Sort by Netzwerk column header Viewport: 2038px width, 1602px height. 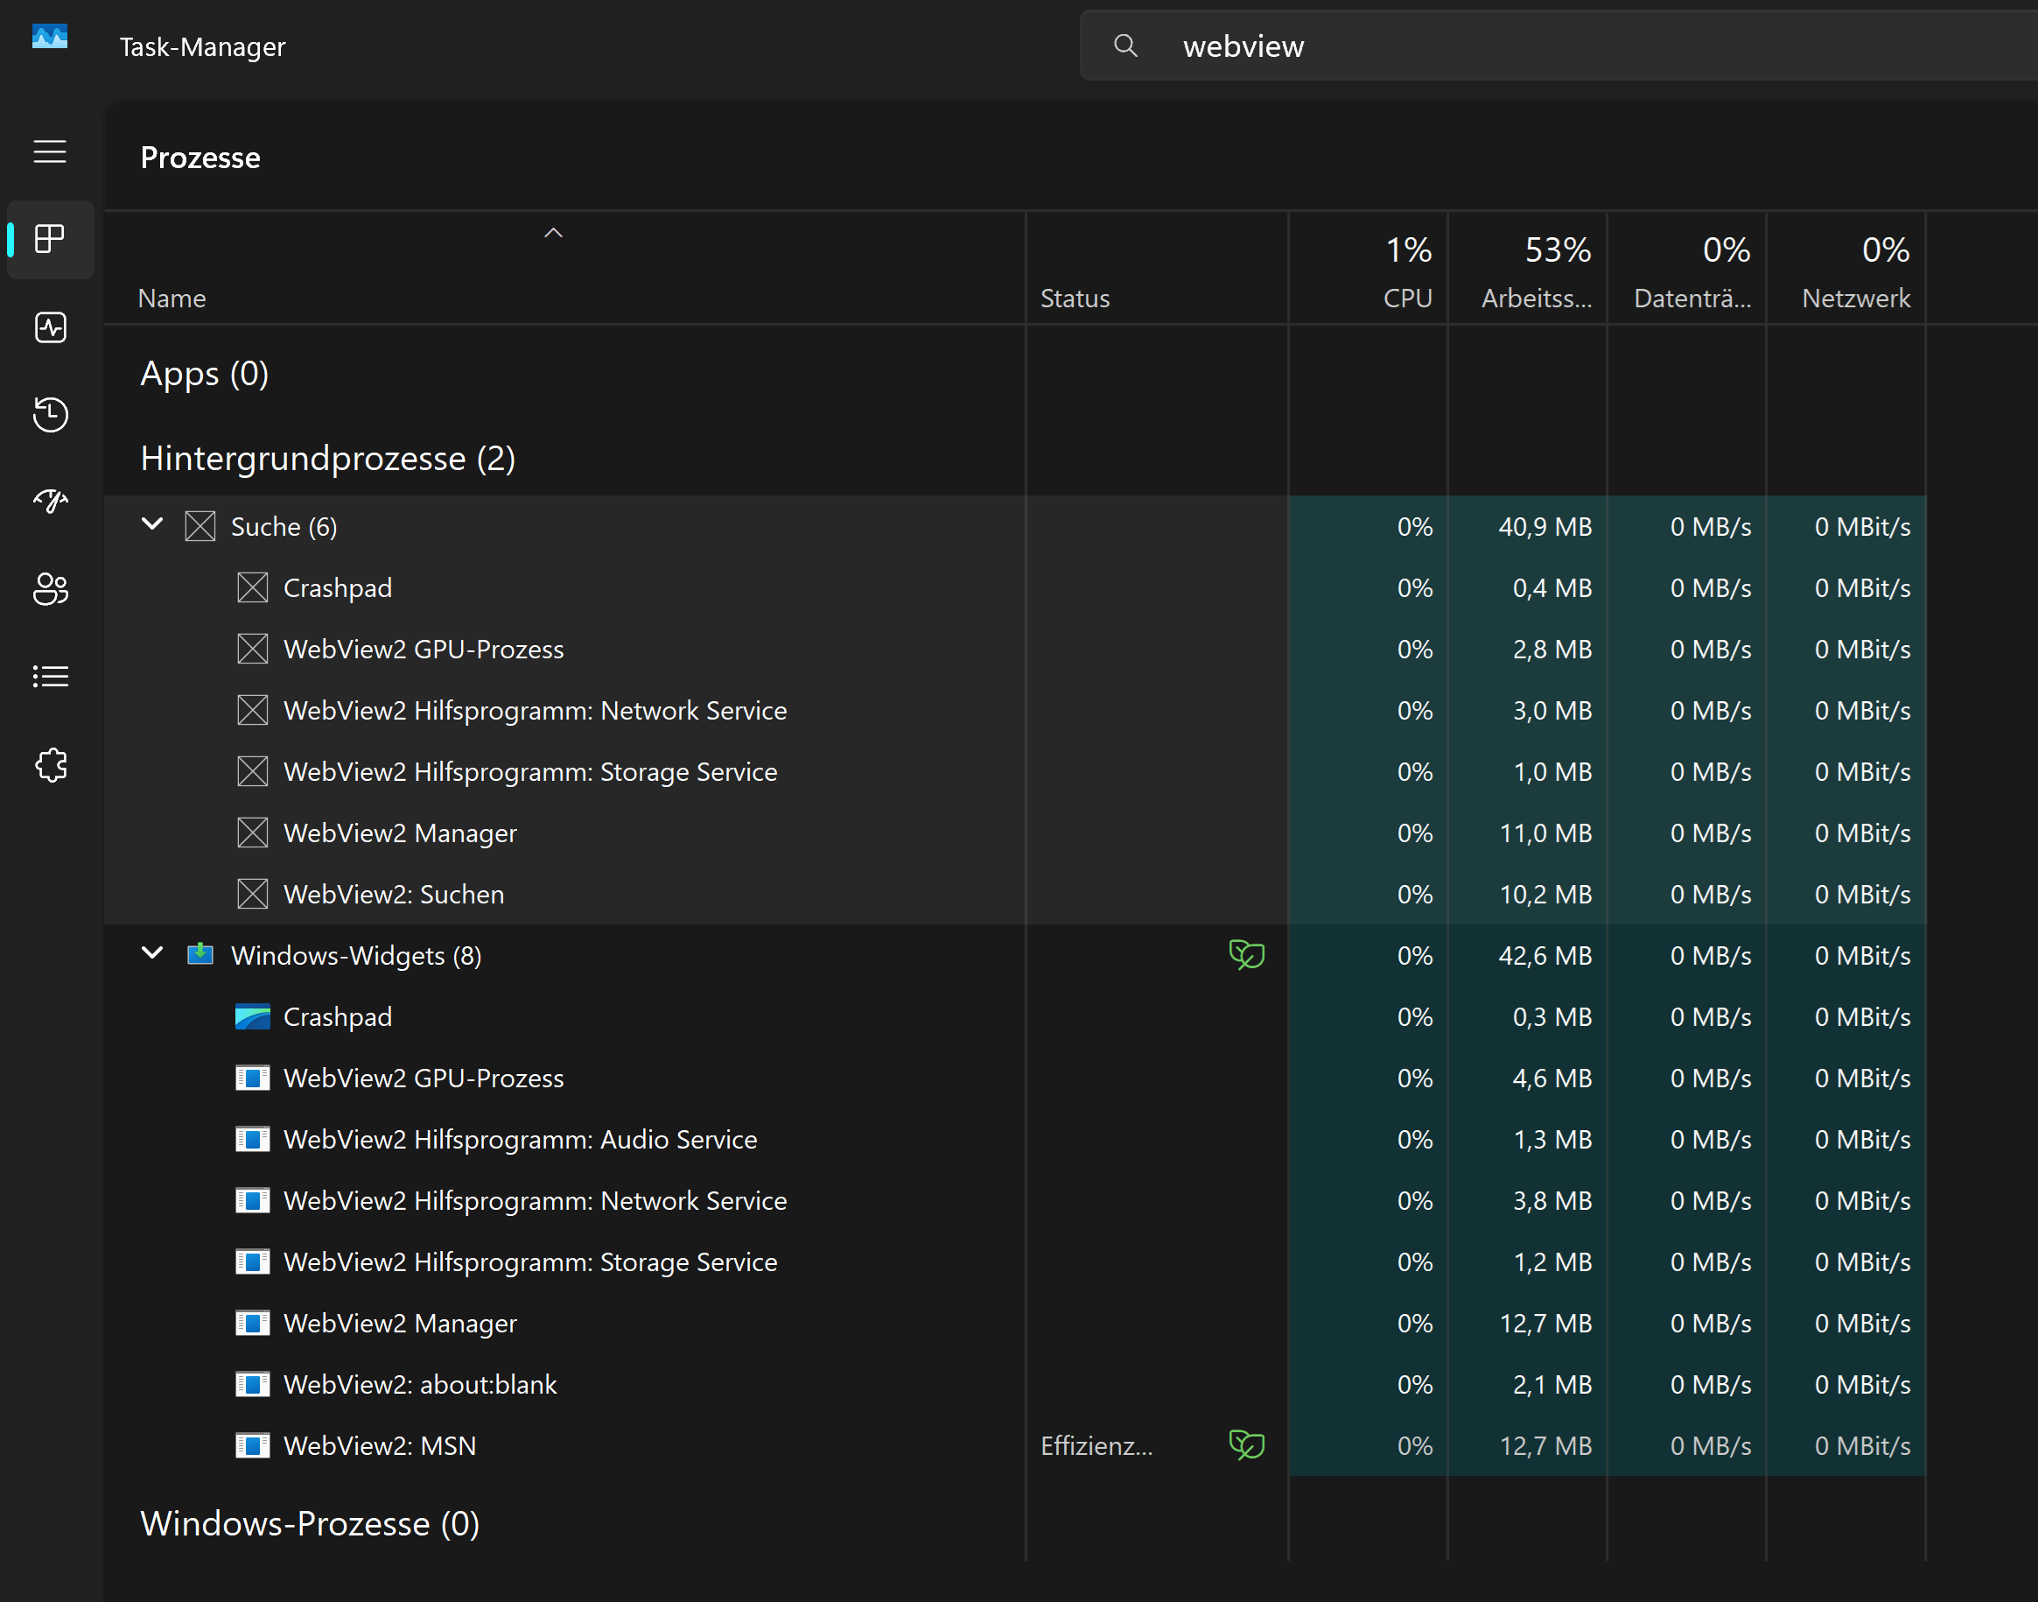coord(1854,299)
